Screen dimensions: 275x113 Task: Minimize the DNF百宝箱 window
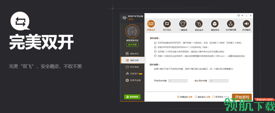pyautogui.click(x=247, y=16)
